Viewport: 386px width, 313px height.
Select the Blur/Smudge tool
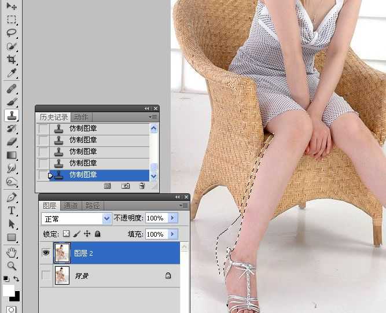click(x=12, y=168)
